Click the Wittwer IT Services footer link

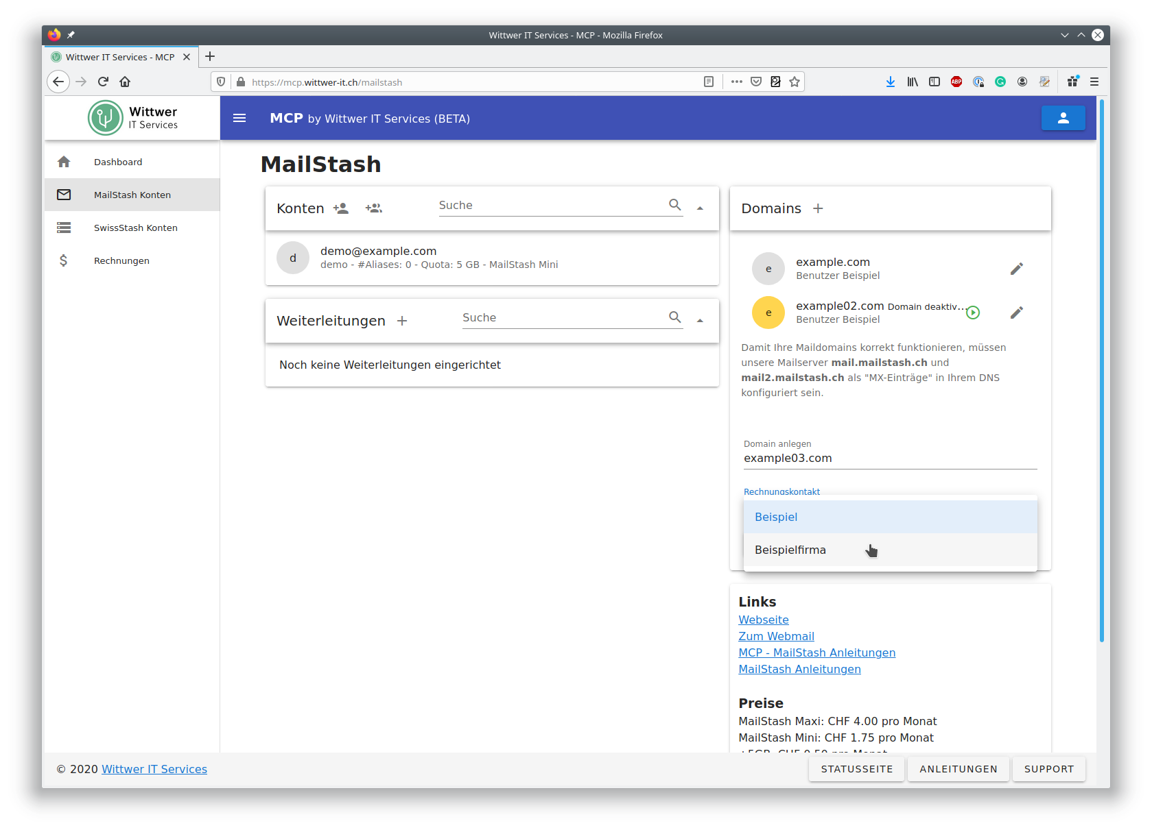click(154, 769)
